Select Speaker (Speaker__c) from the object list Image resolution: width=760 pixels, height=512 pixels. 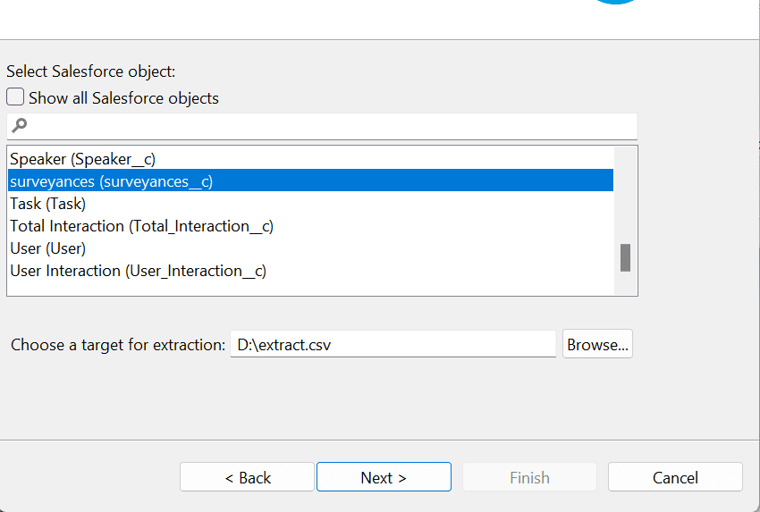pos(83,159)
